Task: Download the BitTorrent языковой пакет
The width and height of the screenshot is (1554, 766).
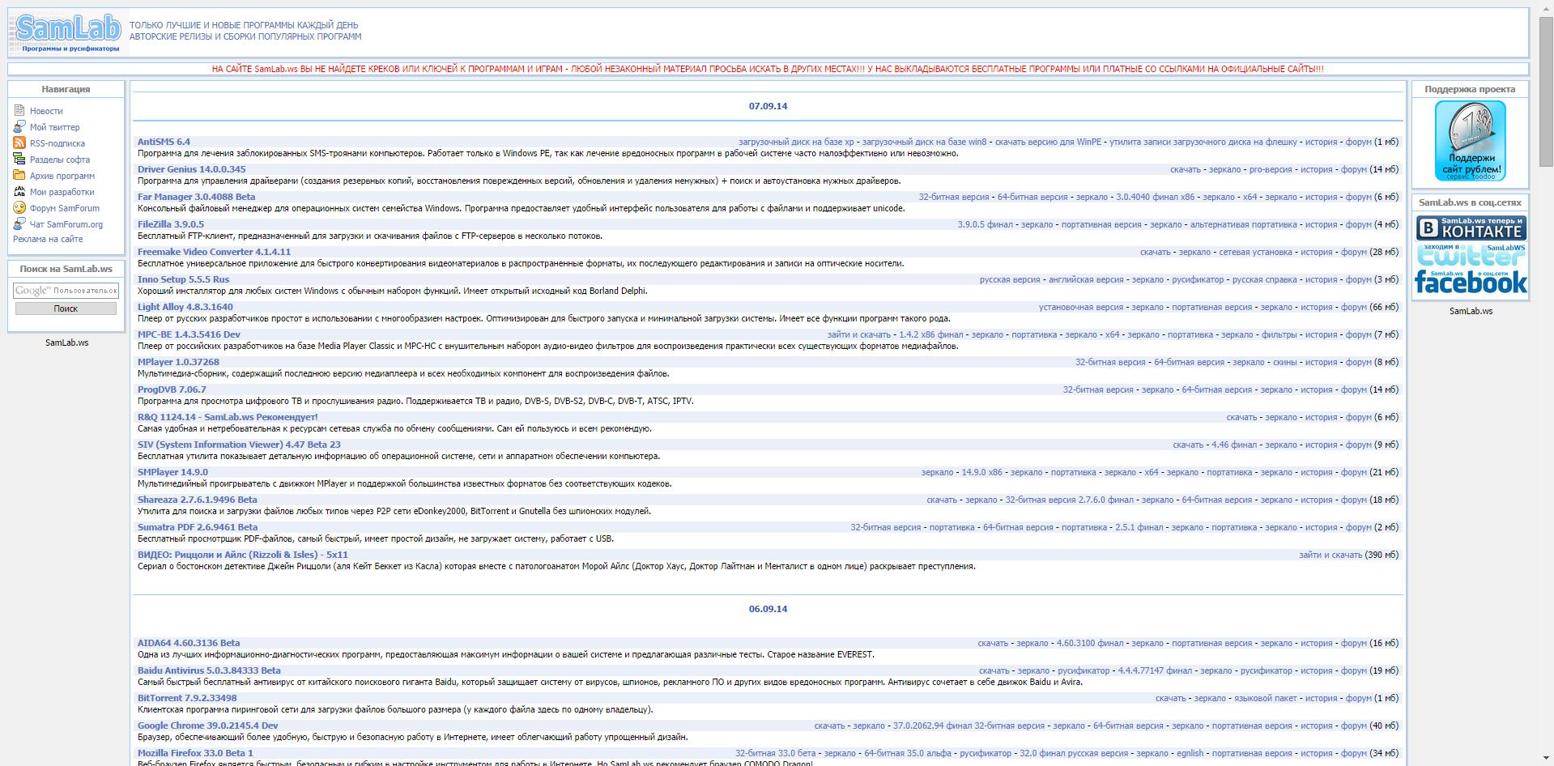Action: coord(1266,698)
